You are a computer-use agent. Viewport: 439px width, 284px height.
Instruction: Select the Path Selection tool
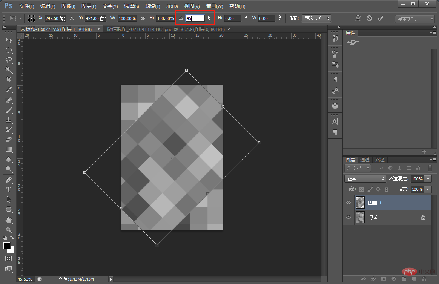tap(9, 200)
